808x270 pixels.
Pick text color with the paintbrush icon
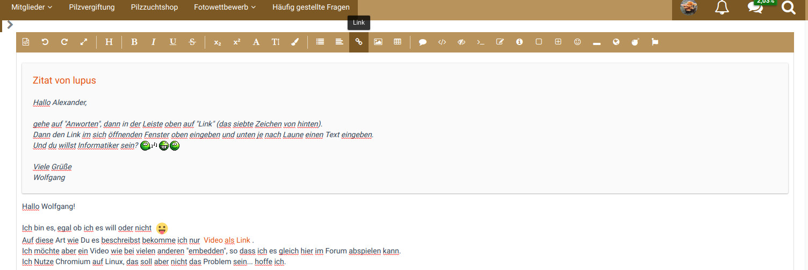[294, 42]
